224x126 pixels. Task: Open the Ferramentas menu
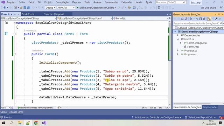point(111,2)
